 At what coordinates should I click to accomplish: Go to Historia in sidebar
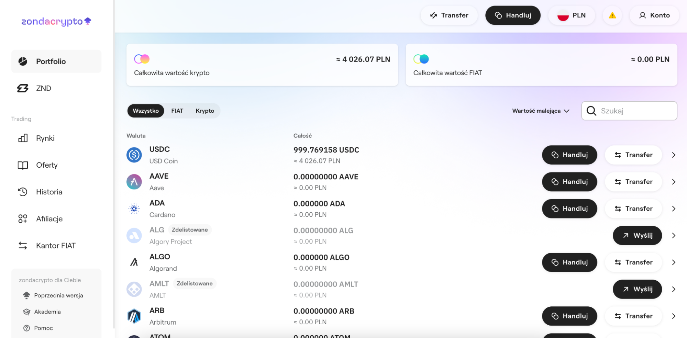(49, 192)
